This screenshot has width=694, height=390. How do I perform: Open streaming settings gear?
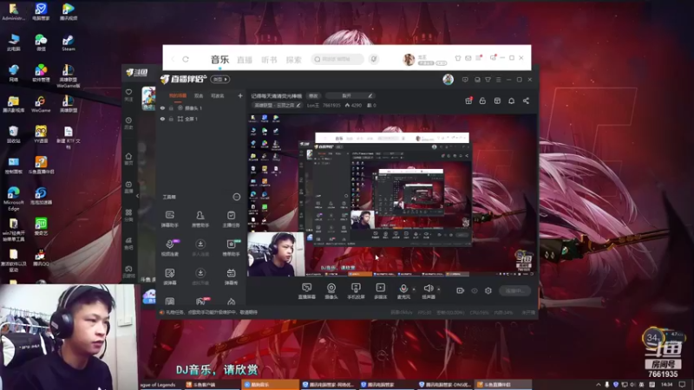coord(488,290)
